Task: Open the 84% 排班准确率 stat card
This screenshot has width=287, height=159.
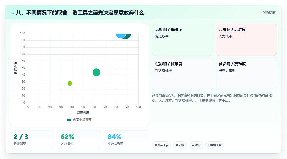Action: click(x=126, y=139)
